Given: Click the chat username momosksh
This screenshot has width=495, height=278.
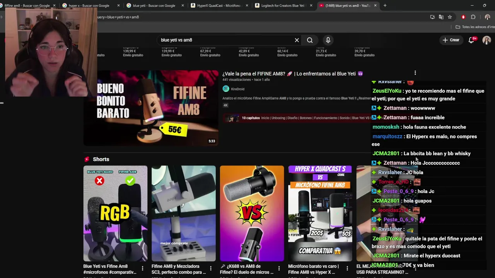Looking at the screenshot, I should [x=386, y=127].
